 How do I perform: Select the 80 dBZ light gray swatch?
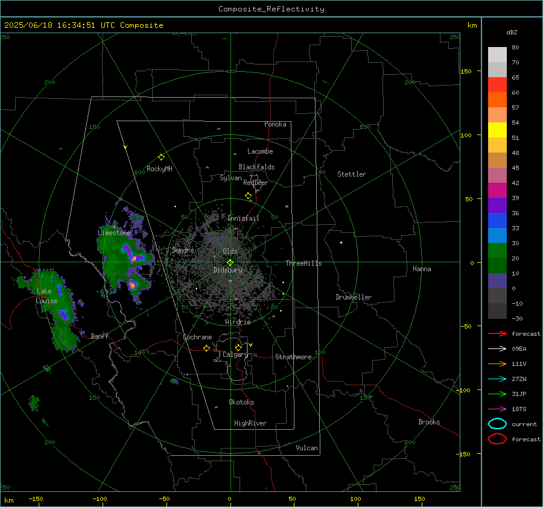pos(497,55)
